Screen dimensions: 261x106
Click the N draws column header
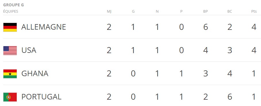coord(157,11)
